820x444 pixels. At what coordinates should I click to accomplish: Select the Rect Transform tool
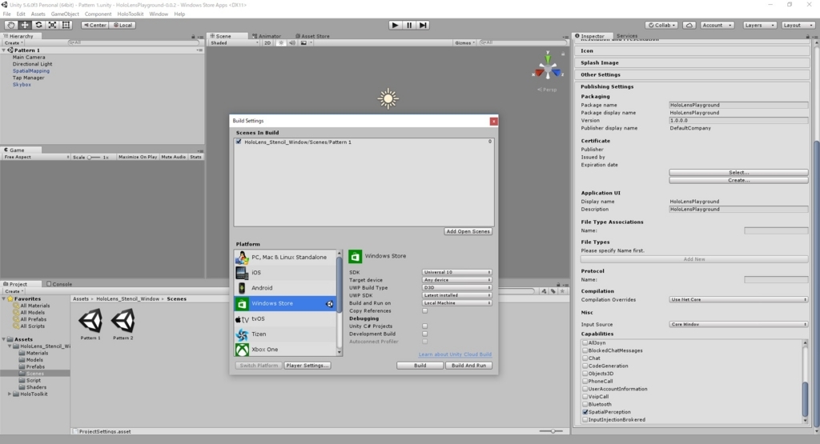coord(66,25)
